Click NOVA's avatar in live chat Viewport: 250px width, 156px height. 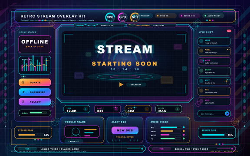click(201, 61)
